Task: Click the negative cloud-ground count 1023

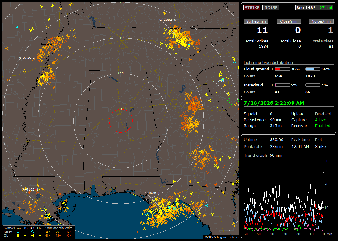Action: (x=310, y=76)
